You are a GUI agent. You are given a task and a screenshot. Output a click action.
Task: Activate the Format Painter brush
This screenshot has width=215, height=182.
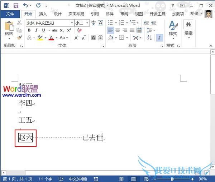point(19,37)
